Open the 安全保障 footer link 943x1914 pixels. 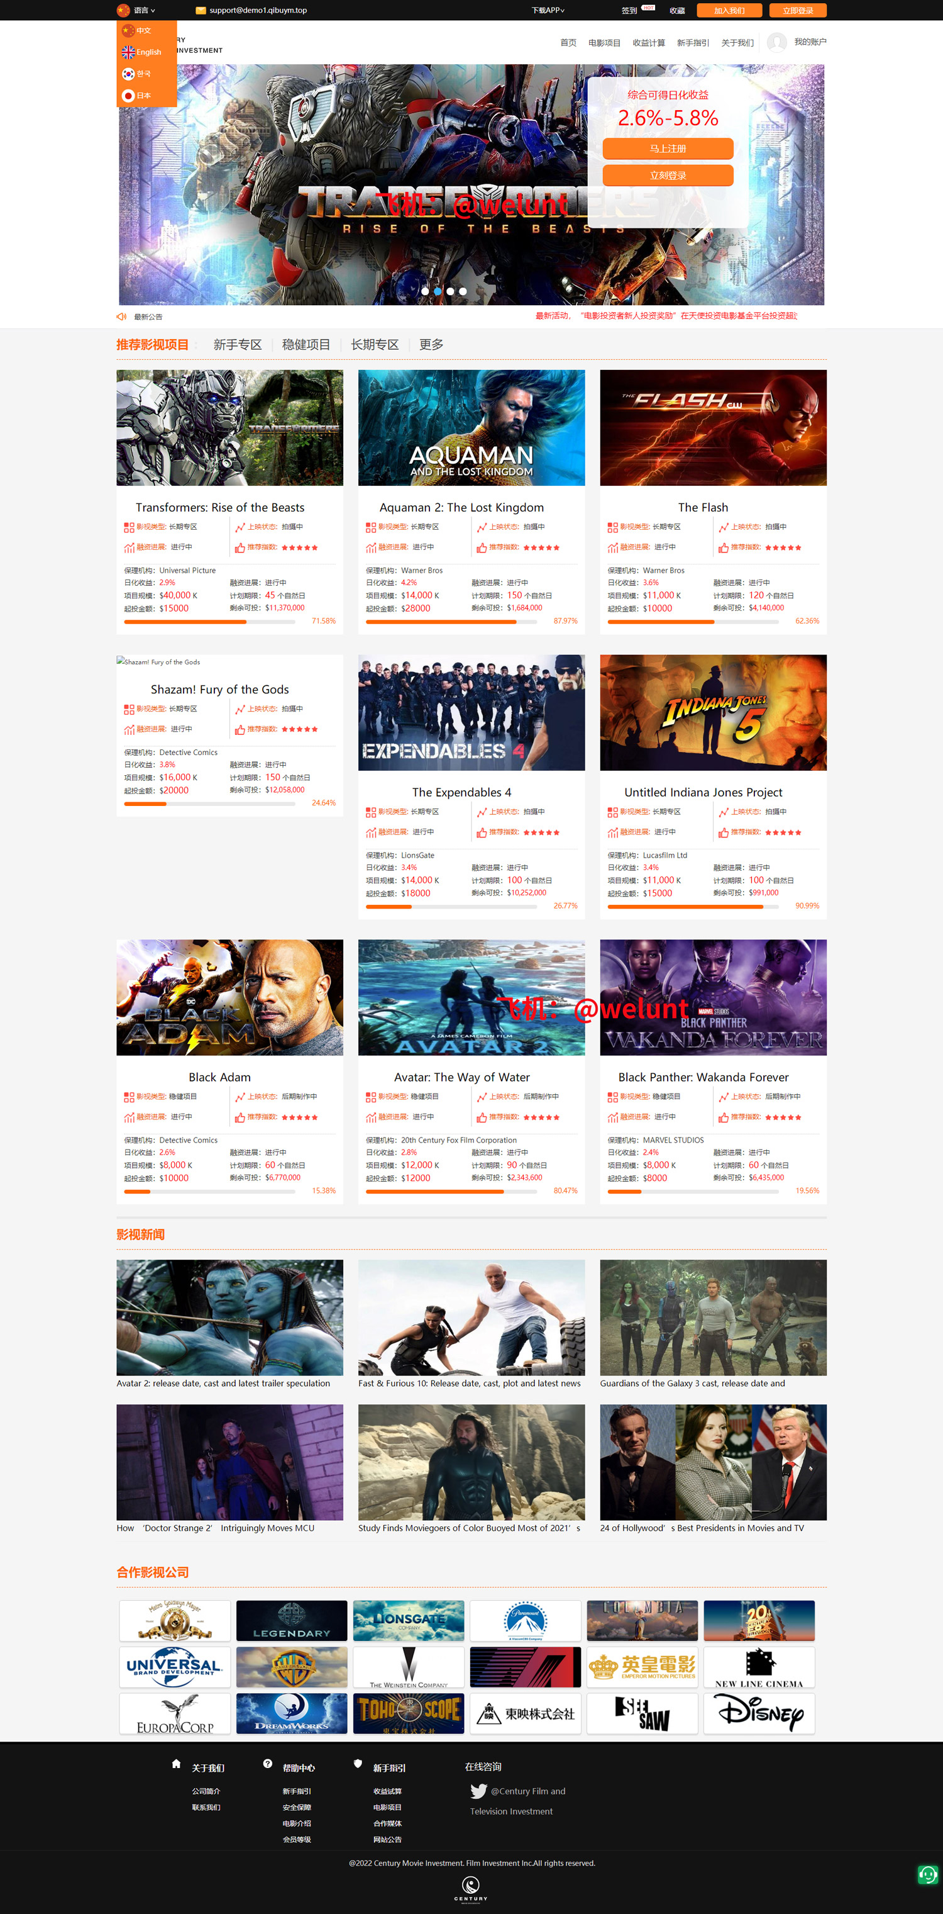[297, 1808]
